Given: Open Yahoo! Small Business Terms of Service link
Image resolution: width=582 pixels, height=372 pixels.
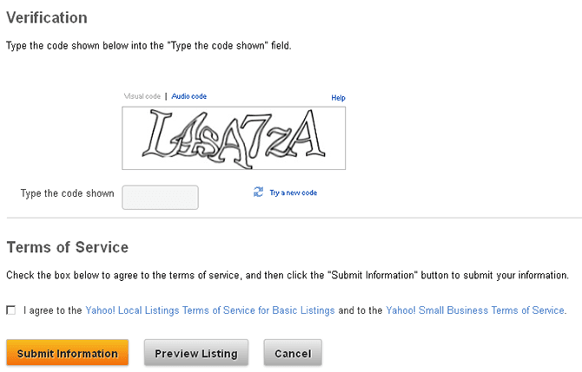Looking at the screenshot, I should click(x=475, y=310).
